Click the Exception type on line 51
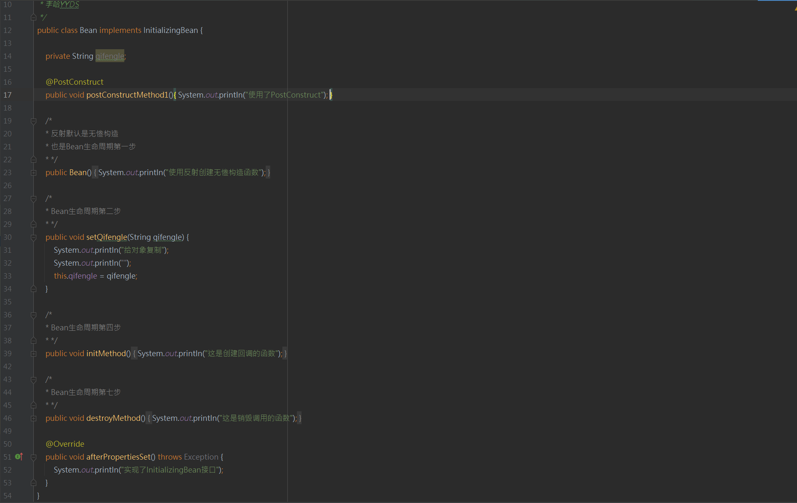 201,457
